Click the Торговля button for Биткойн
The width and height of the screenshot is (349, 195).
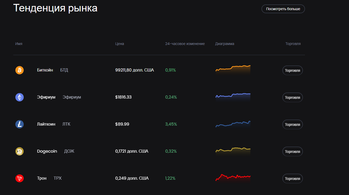tap(292, 70)
